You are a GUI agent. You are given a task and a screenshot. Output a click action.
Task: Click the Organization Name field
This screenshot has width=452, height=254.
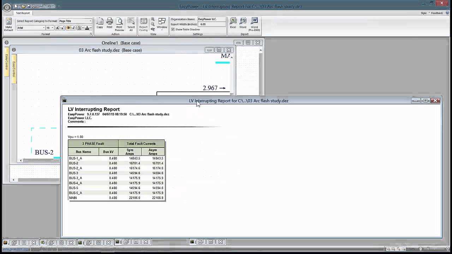click(x=212, y=19)
